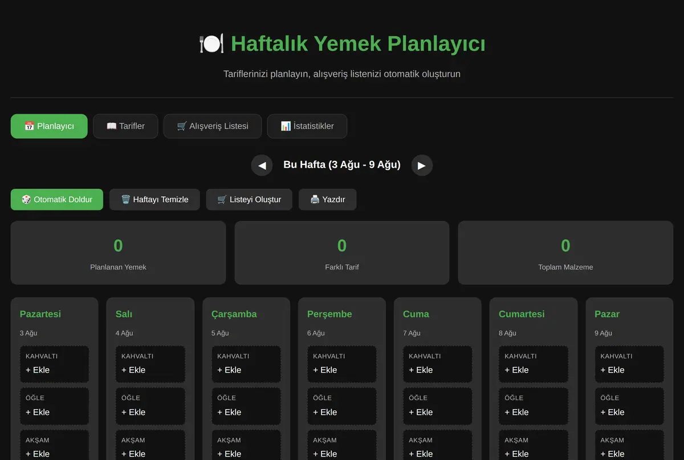Click the 3 Ağu date under Pazartesi

pos(28,333)
